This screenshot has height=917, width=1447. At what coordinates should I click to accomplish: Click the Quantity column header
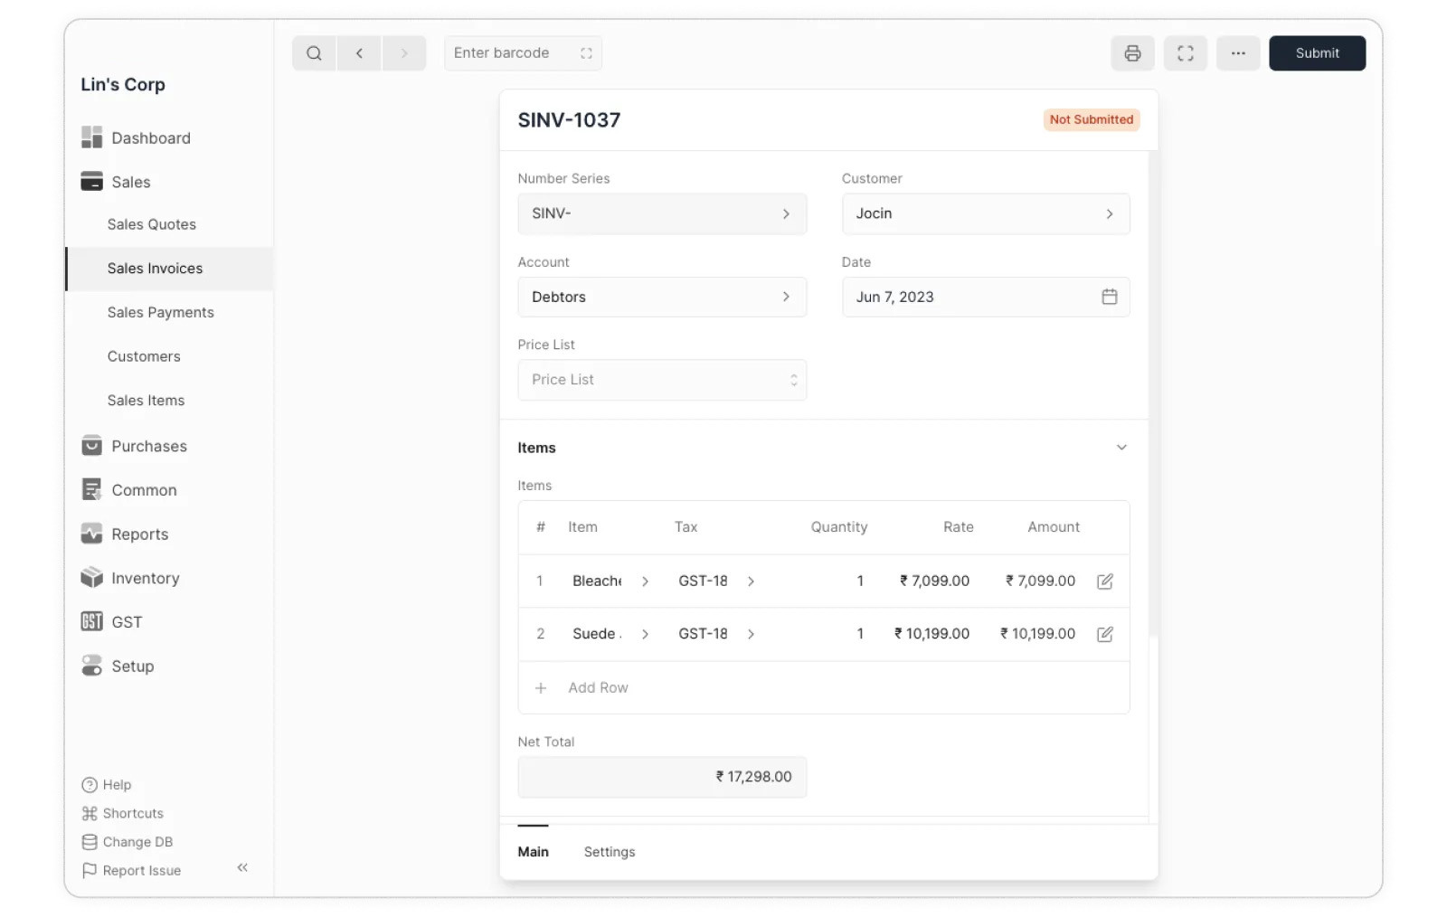839,527
